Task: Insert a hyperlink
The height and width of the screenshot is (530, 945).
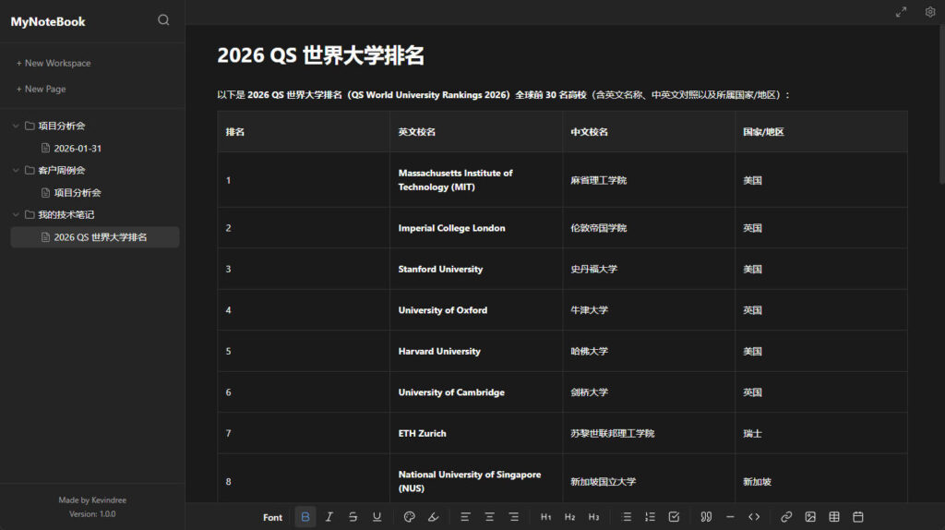Action: tap(786, 517)
